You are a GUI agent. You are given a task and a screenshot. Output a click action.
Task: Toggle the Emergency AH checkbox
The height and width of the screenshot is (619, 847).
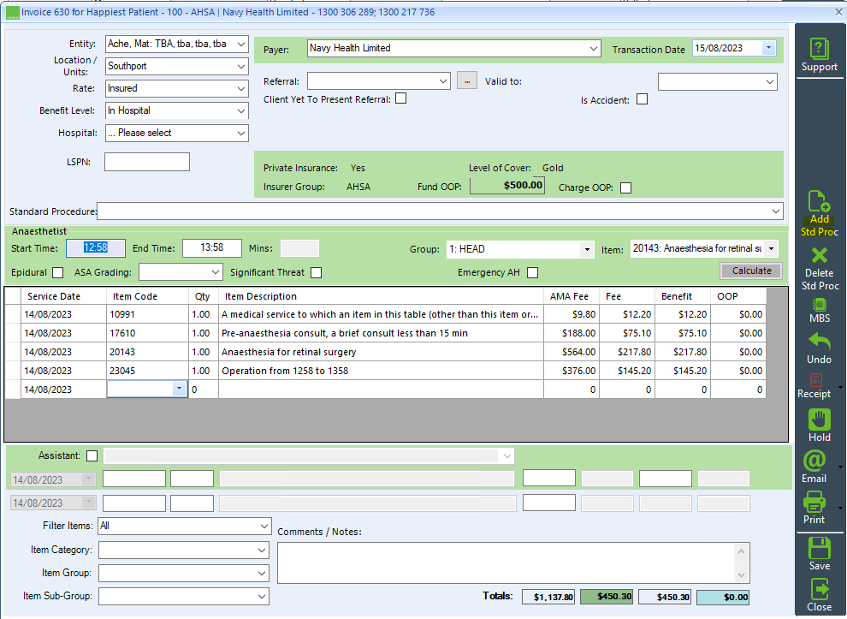coord(531,271)
